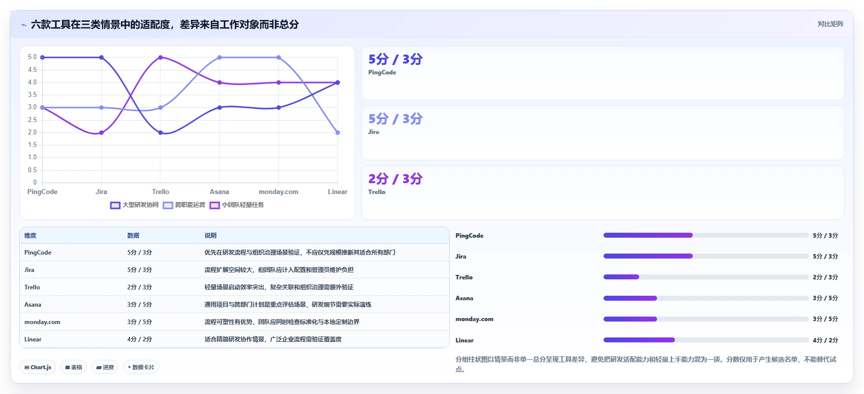Click the 4分 / 2分 value in the table
Viewport: 864px width, 394px height.
point(139,339)
